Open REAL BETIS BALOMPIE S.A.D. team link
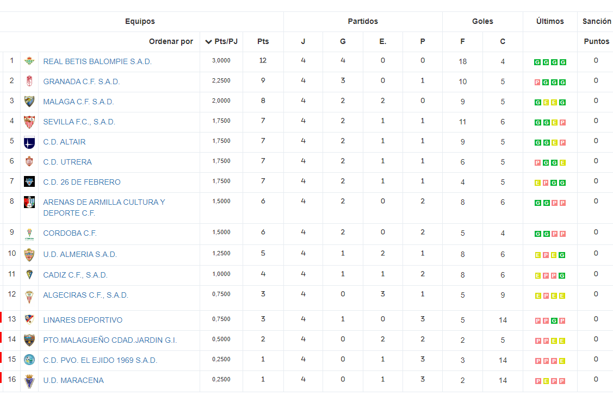613x396 pixels. [97, 62]
